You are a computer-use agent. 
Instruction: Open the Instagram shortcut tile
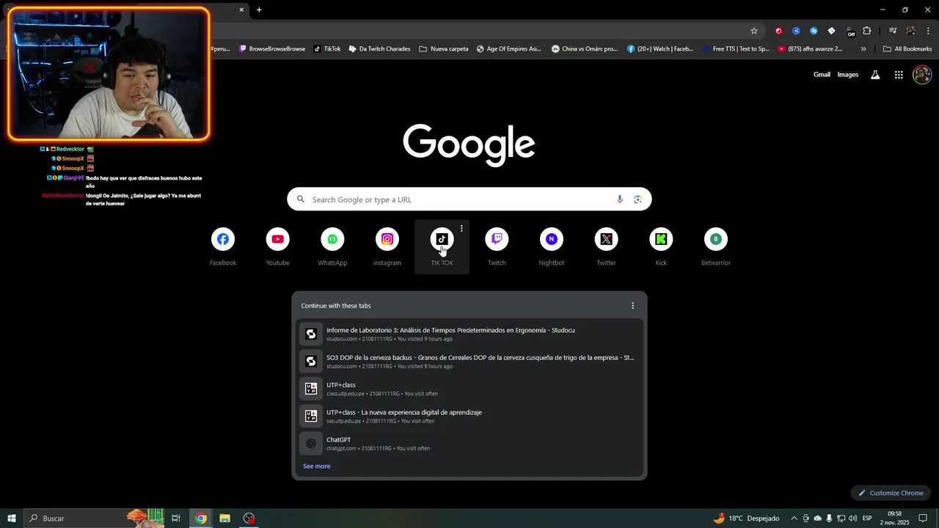click(387, 247)
